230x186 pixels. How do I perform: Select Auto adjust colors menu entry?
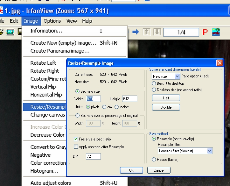pos(74,183)
